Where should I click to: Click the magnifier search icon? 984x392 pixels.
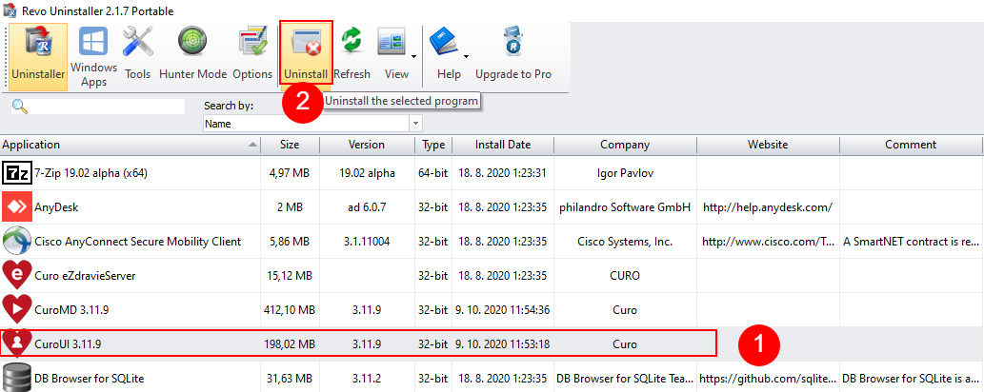[x=19, y=106]
